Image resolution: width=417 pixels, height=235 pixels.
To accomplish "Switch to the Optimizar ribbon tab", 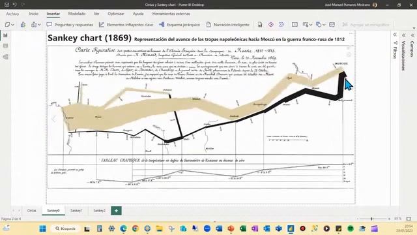I will 116,14.
